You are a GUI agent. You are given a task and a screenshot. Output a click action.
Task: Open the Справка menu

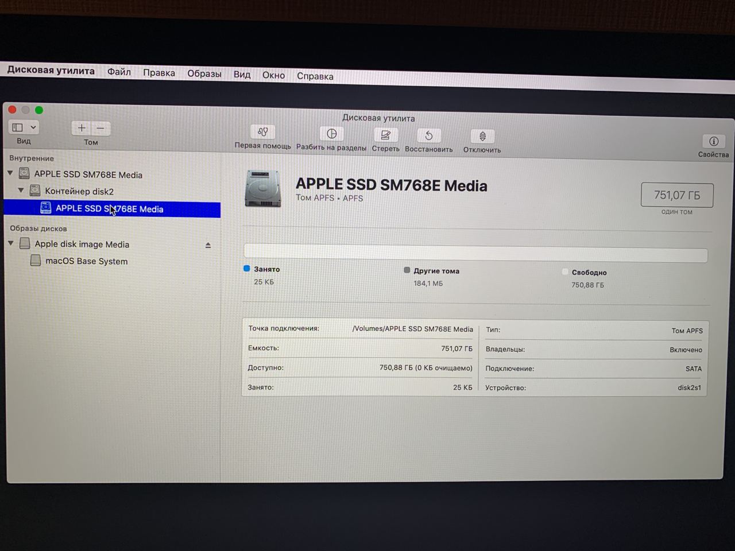click(x=315, y=76)
